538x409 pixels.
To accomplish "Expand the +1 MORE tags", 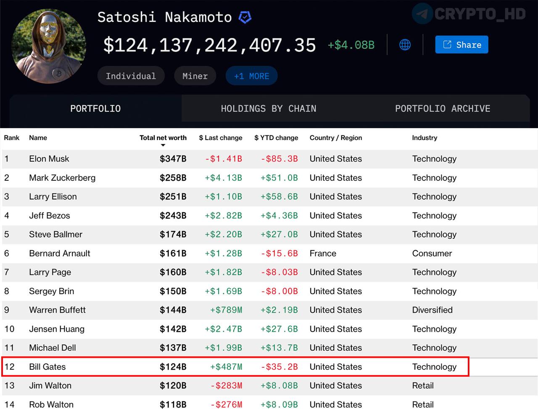I will [x=251, y=76].
